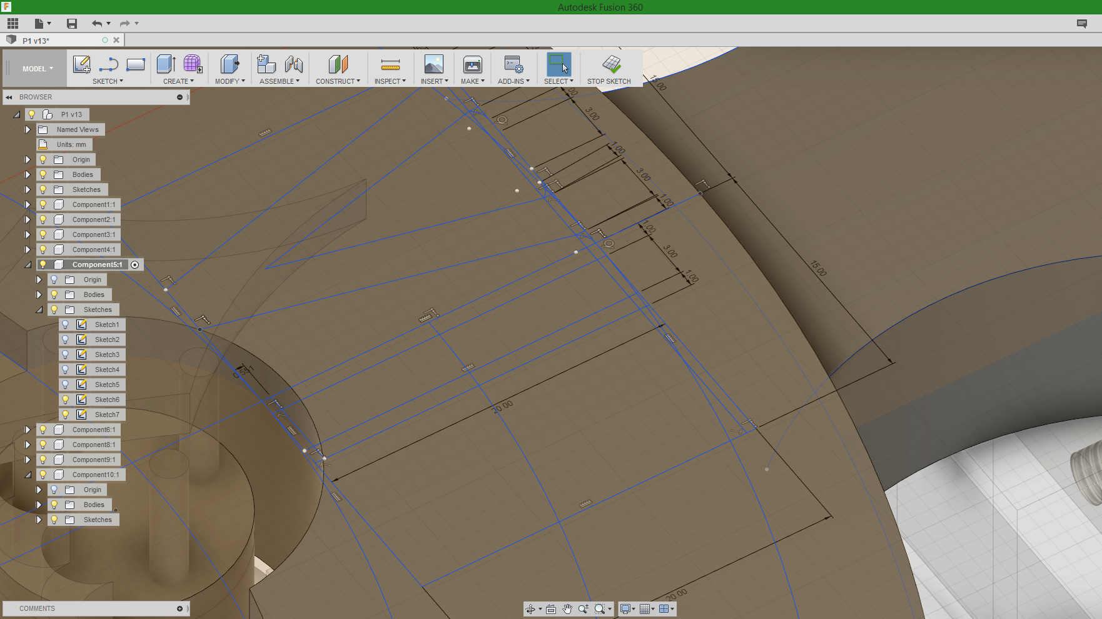
Task: Collapse the Sketches folder of Component5:1
Action: [x=39, y=309]
